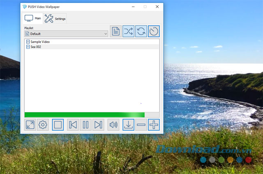Skip to the previous video
Viewport: 263px width, 174px height.
(x=73, y=125)
